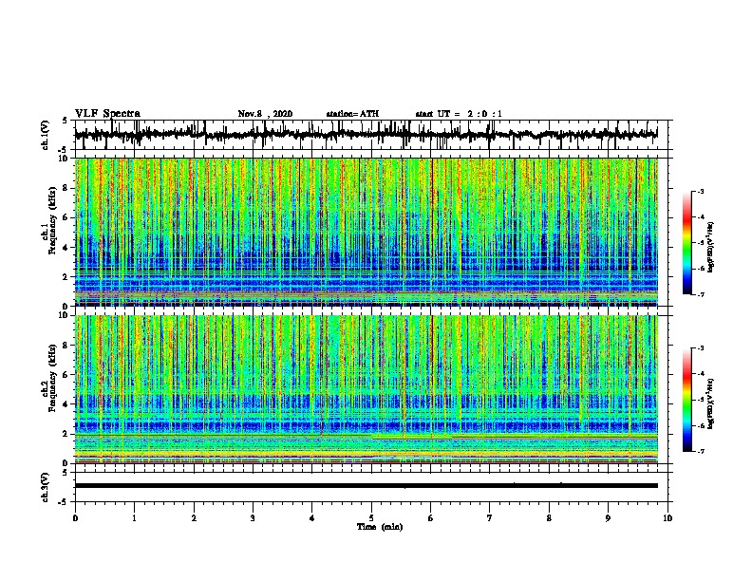752x581 pixels.
Task: Click the ch.1 spectrogram color scale bar
Action: click(686, 243)
